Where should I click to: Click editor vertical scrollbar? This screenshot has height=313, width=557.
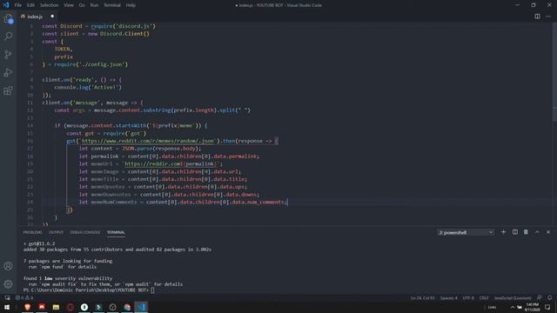[x=554, y=71]
